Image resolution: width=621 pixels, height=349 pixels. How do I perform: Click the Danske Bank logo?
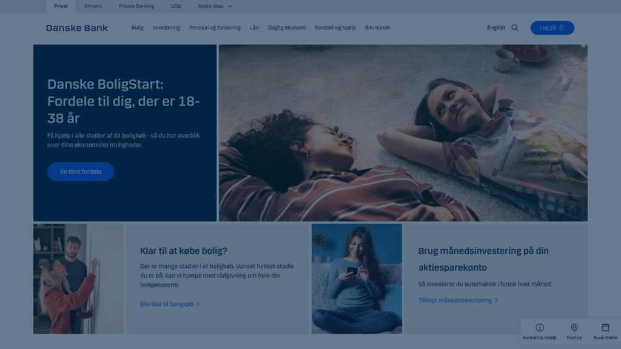(77, 28)
